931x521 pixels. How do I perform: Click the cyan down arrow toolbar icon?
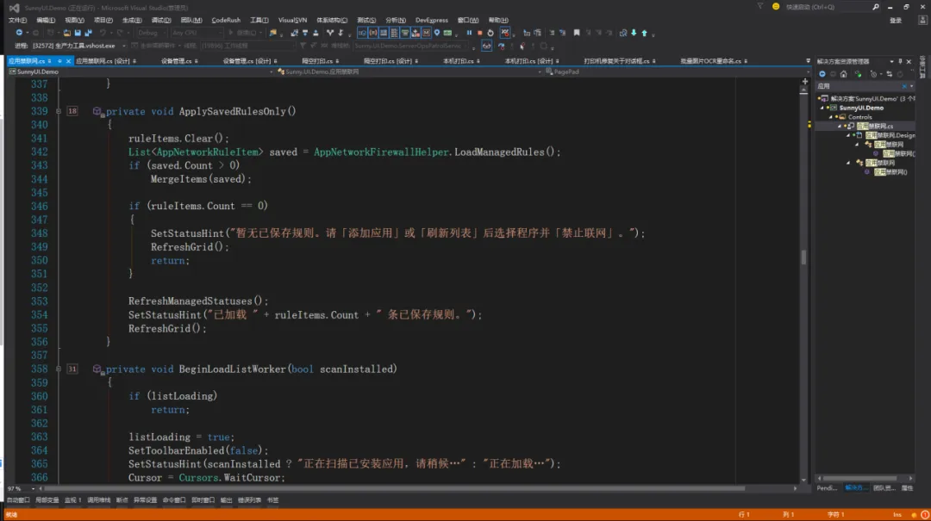click(x=634, y=33)
